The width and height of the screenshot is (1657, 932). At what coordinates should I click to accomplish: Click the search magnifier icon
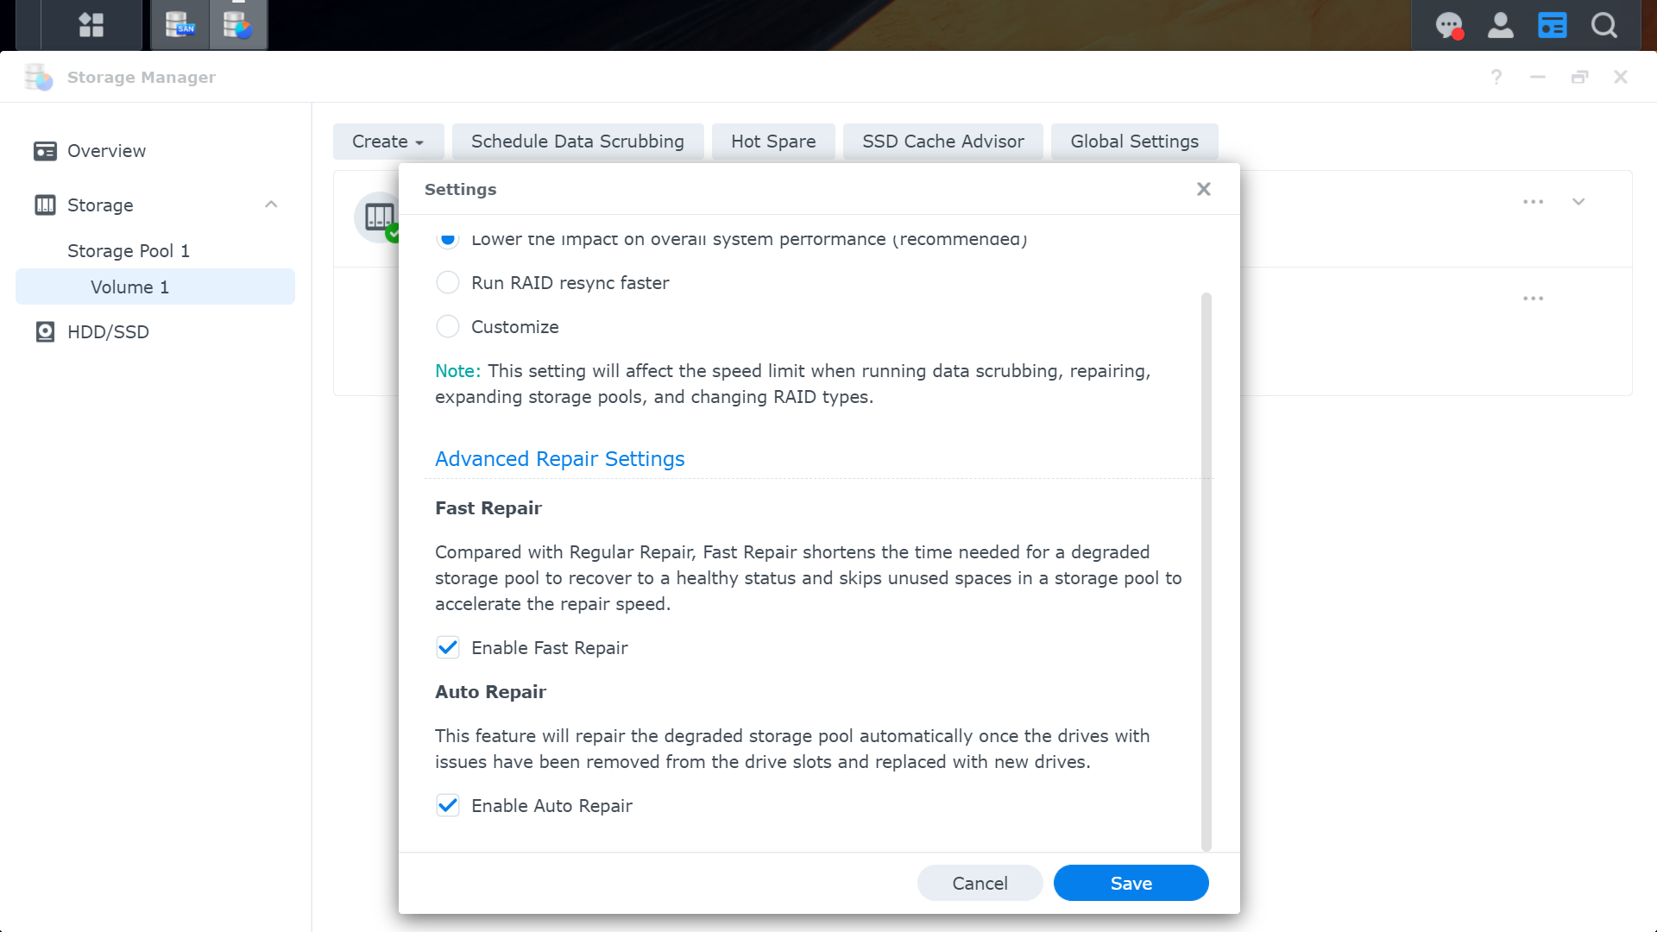1604,25
